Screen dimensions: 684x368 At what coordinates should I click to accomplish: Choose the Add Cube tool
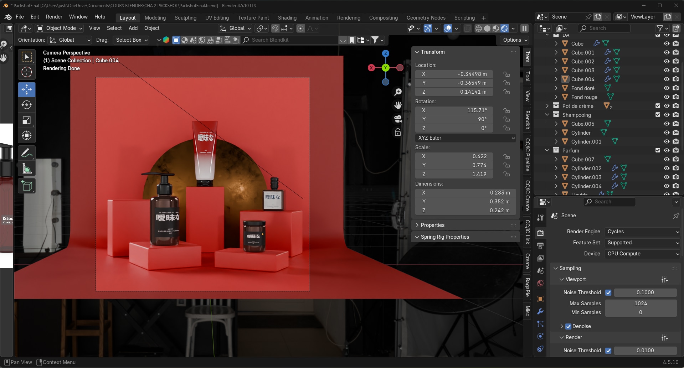pyautogui.click(x=27, y=186)
